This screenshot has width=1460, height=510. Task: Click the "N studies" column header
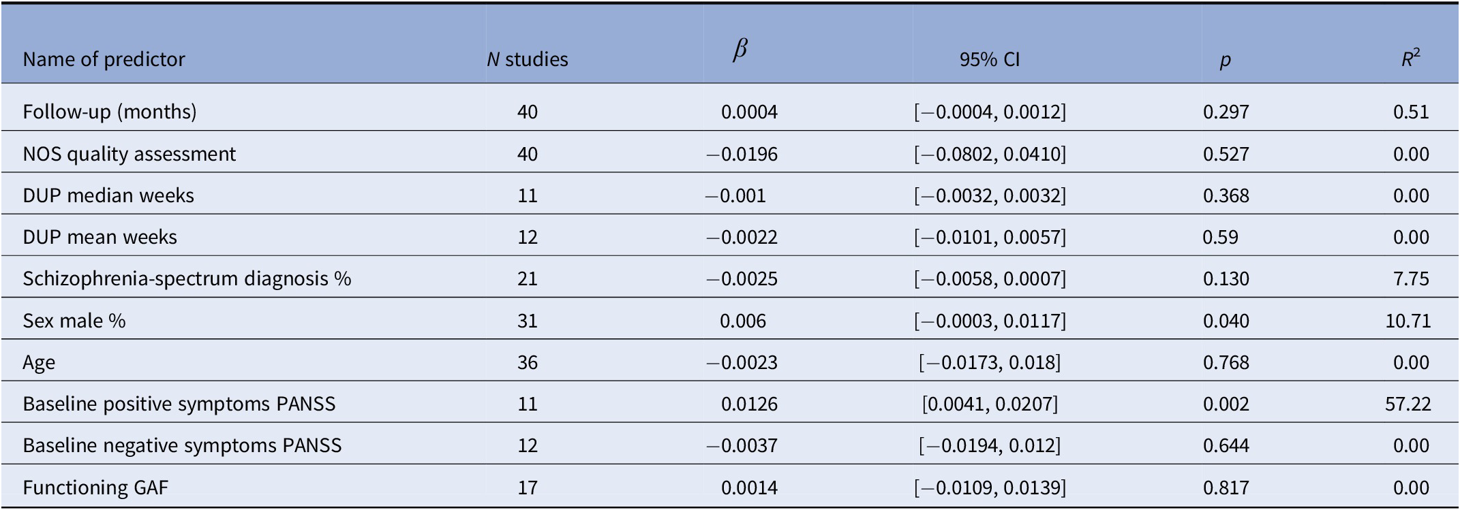(x=527, y=59)
